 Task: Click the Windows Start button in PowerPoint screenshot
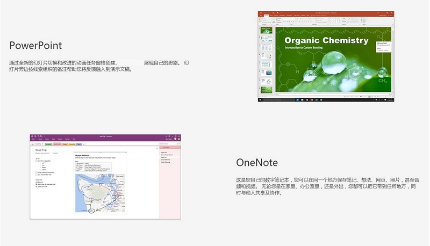260,100
